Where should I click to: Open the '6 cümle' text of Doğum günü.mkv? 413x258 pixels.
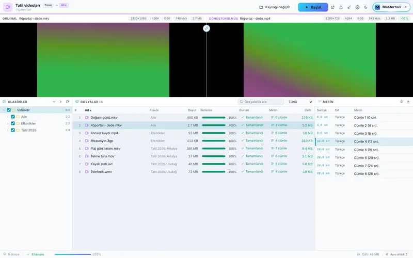pyautogui.click(x=279, y=118)
